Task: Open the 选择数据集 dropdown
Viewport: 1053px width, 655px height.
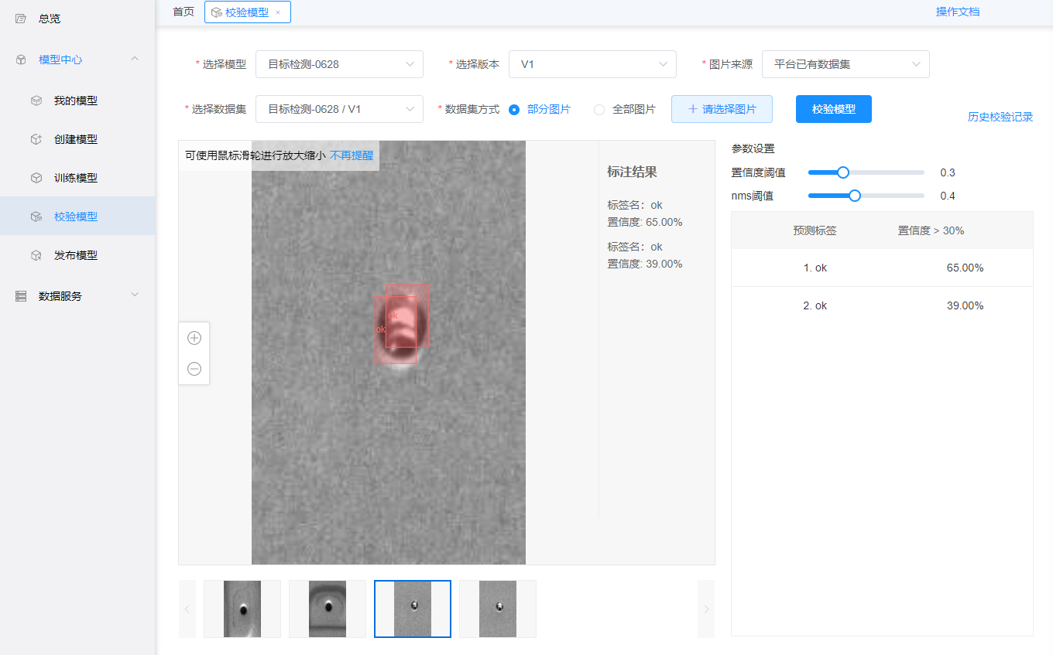Action: click(339, 109)
